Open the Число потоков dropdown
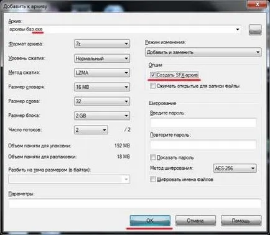 coord(91,130)
